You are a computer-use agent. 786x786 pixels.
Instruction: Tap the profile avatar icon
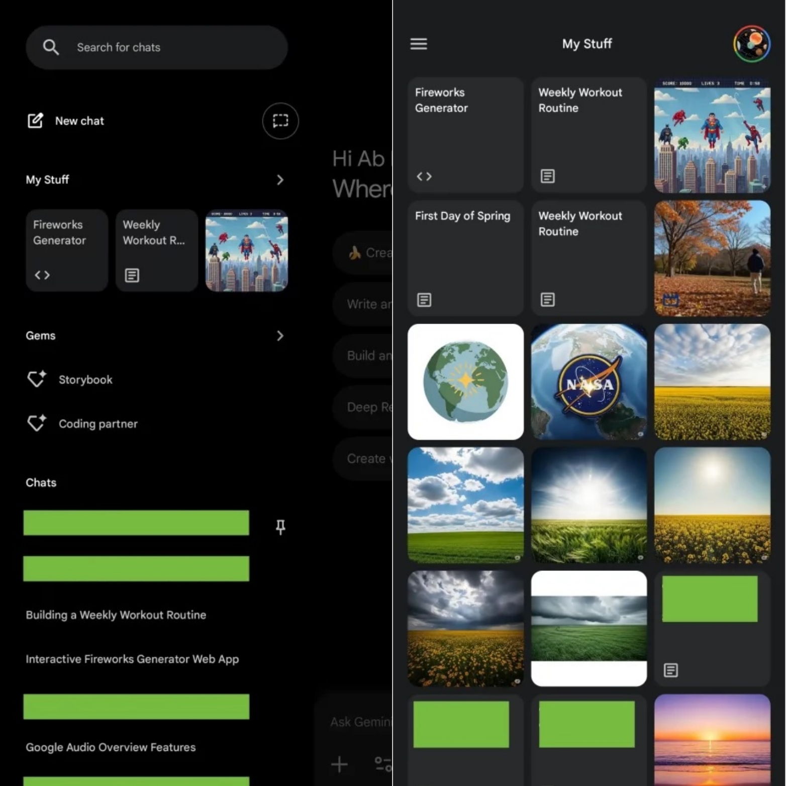click(751, 44)
